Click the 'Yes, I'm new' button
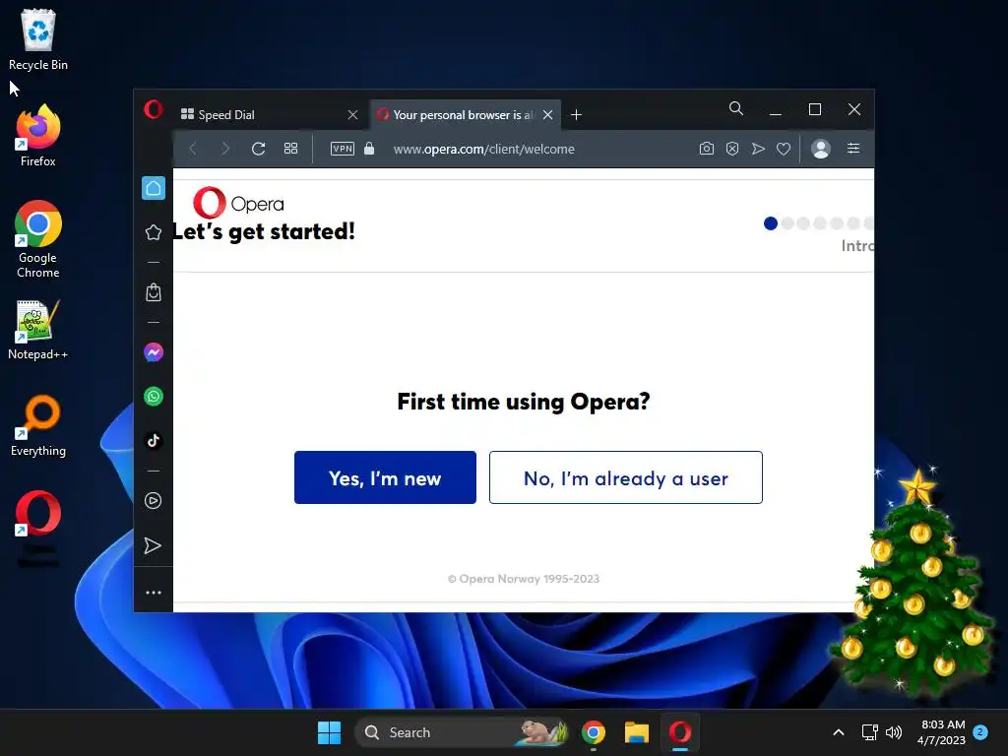Image resolution: width=1008 pixels, height=756 pixels. point(385,477)
